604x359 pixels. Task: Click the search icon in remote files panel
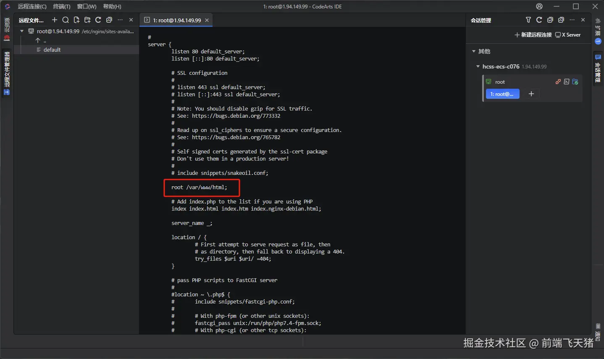tap(65, 20)
